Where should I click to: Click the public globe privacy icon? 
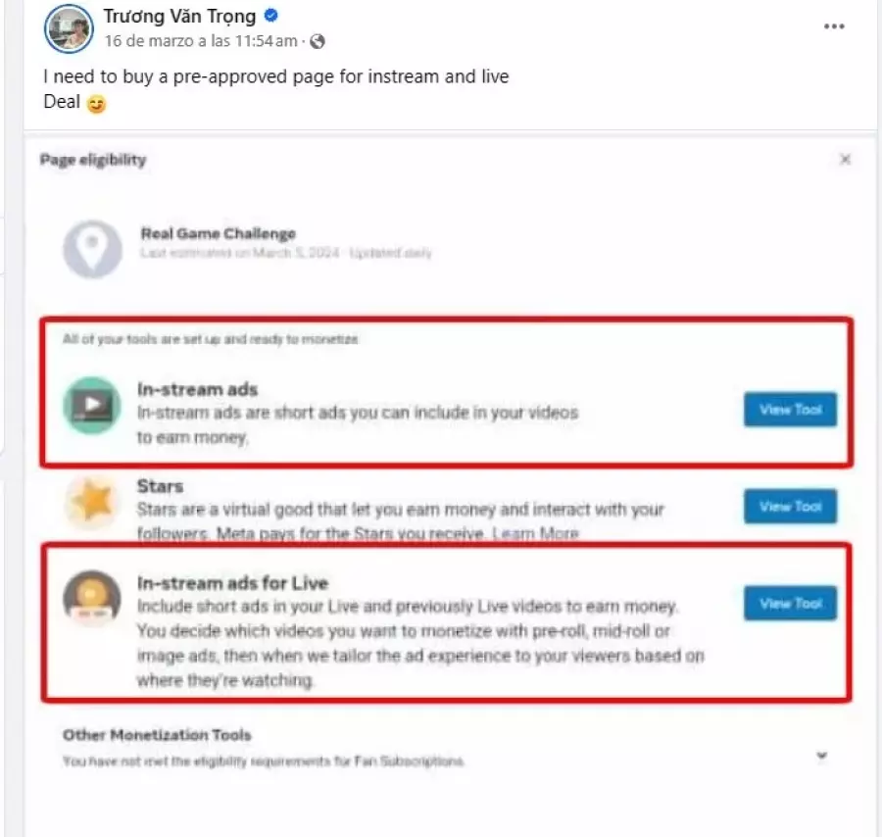[318, 41]
